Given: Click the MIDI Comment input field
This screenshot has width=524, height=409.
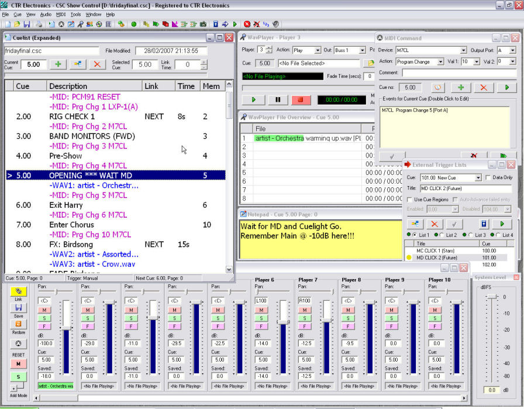Looking at the screenshot, I should point(459,73).
